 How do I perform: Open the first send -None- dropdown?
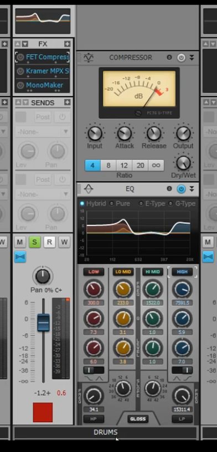click(43, 132)
